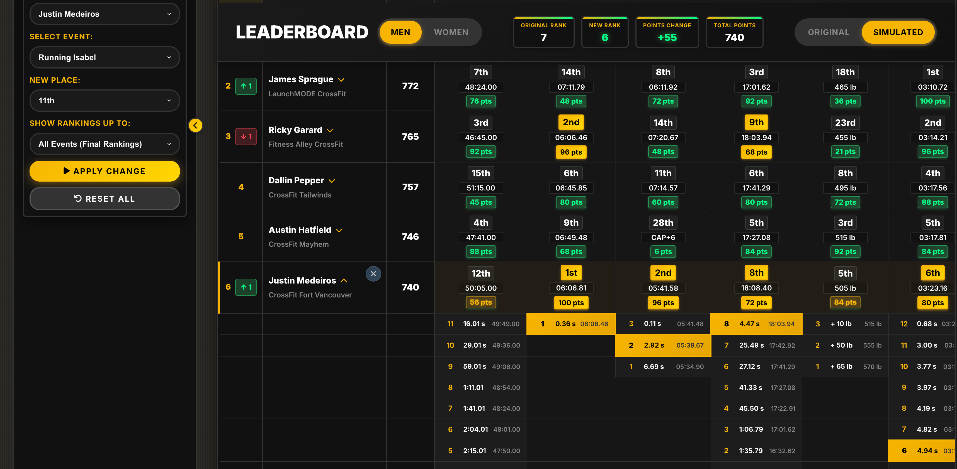Select the Men division toggle
The width and height of the screenshot is (957, 469).
click(x=400, y=32)
